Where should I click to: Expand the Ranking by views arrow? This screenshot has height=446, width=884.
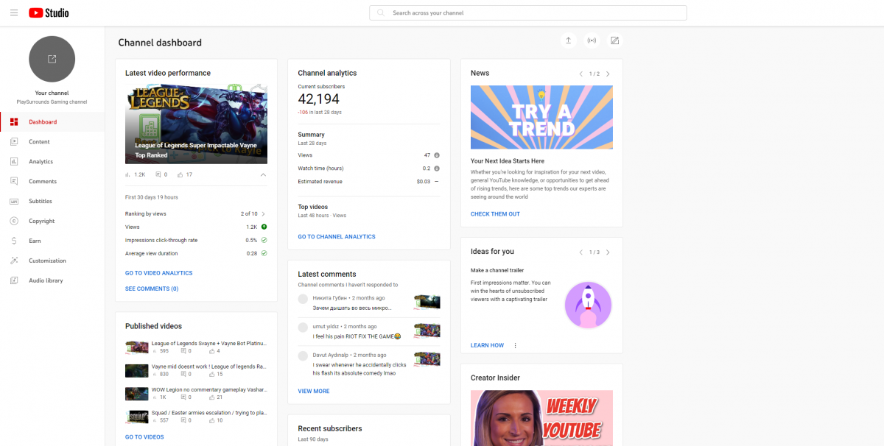click(x=264, y=214)
